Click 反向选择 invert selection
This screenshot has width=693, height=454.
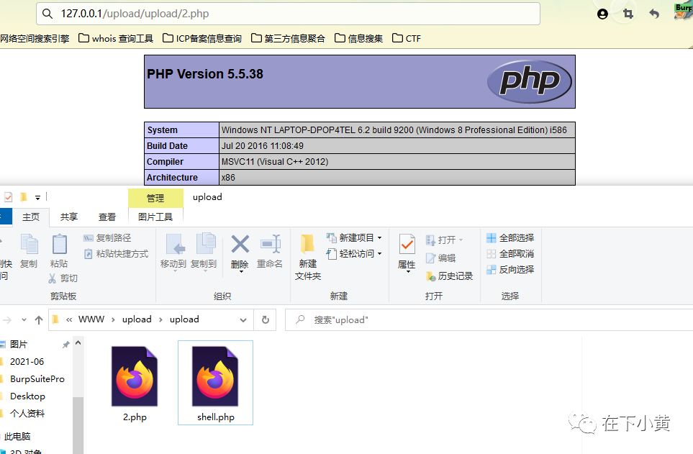[510, 270]
